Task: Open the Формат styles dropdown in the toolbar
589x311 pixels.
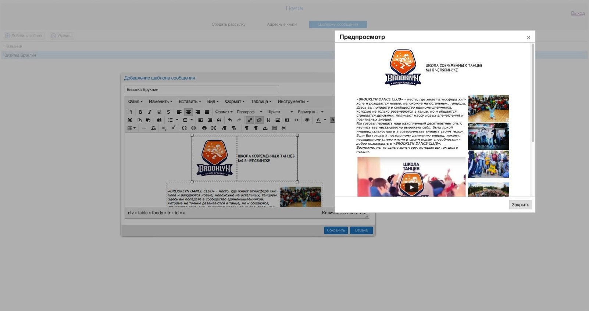Action: click(224, 112)
